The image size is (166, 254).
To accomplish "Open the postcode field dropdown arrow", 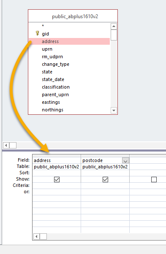I will 125,160.
